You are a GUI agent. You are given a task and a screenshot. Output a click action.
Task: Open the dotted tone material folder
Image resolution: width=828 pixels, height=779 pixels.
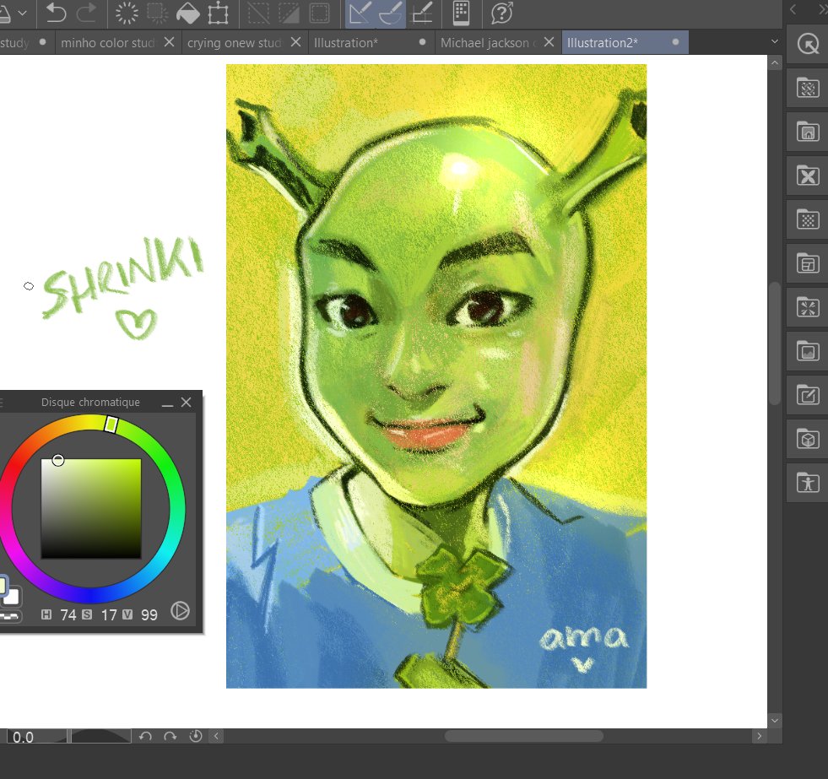pyautogui.click(x=808, y=219)
